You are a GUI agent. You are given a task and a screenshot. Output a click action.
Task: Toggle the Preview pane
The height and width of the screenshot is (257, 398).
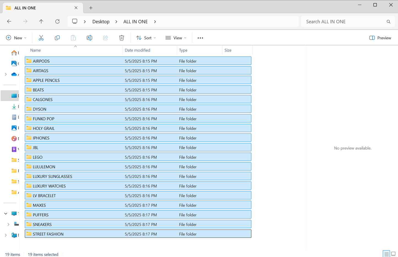pyautogui.click(x=380, y=38)
